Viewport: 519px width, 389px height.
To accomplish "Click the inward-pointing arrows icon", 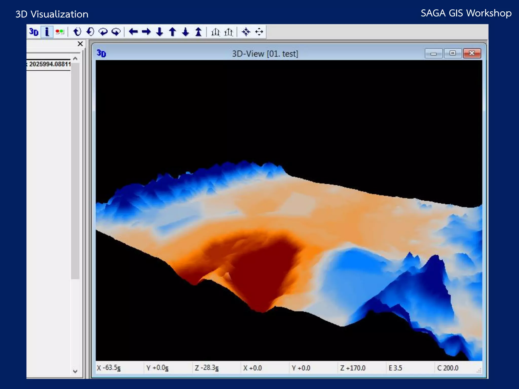I will (x=246, y=32).
